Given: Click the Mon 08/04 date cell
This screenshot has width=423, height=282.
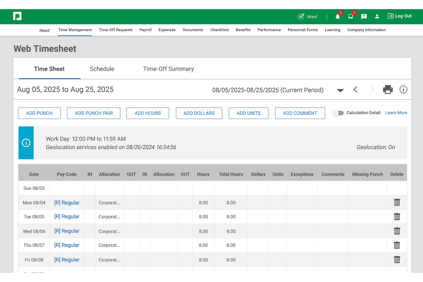Looking at the screenshot, I should click(x=34, y=203).
